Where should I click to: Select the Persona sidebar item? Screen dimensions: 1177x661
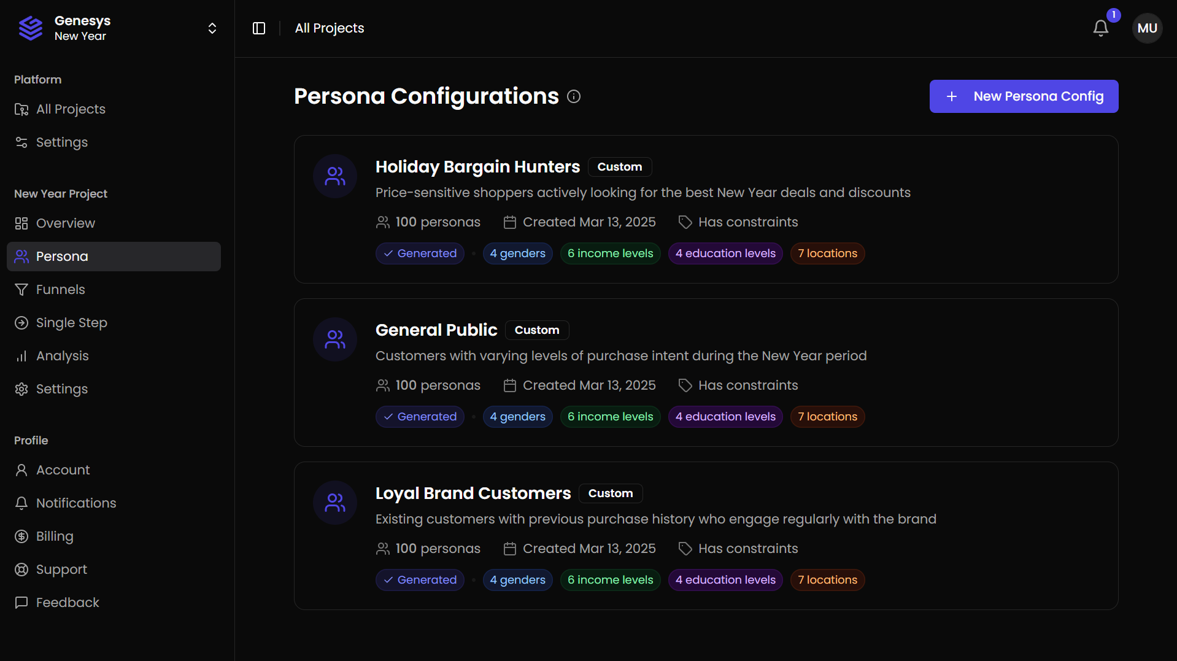coord(114,257)
